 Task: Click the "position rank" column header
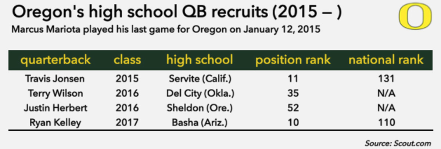coord(293,60)
